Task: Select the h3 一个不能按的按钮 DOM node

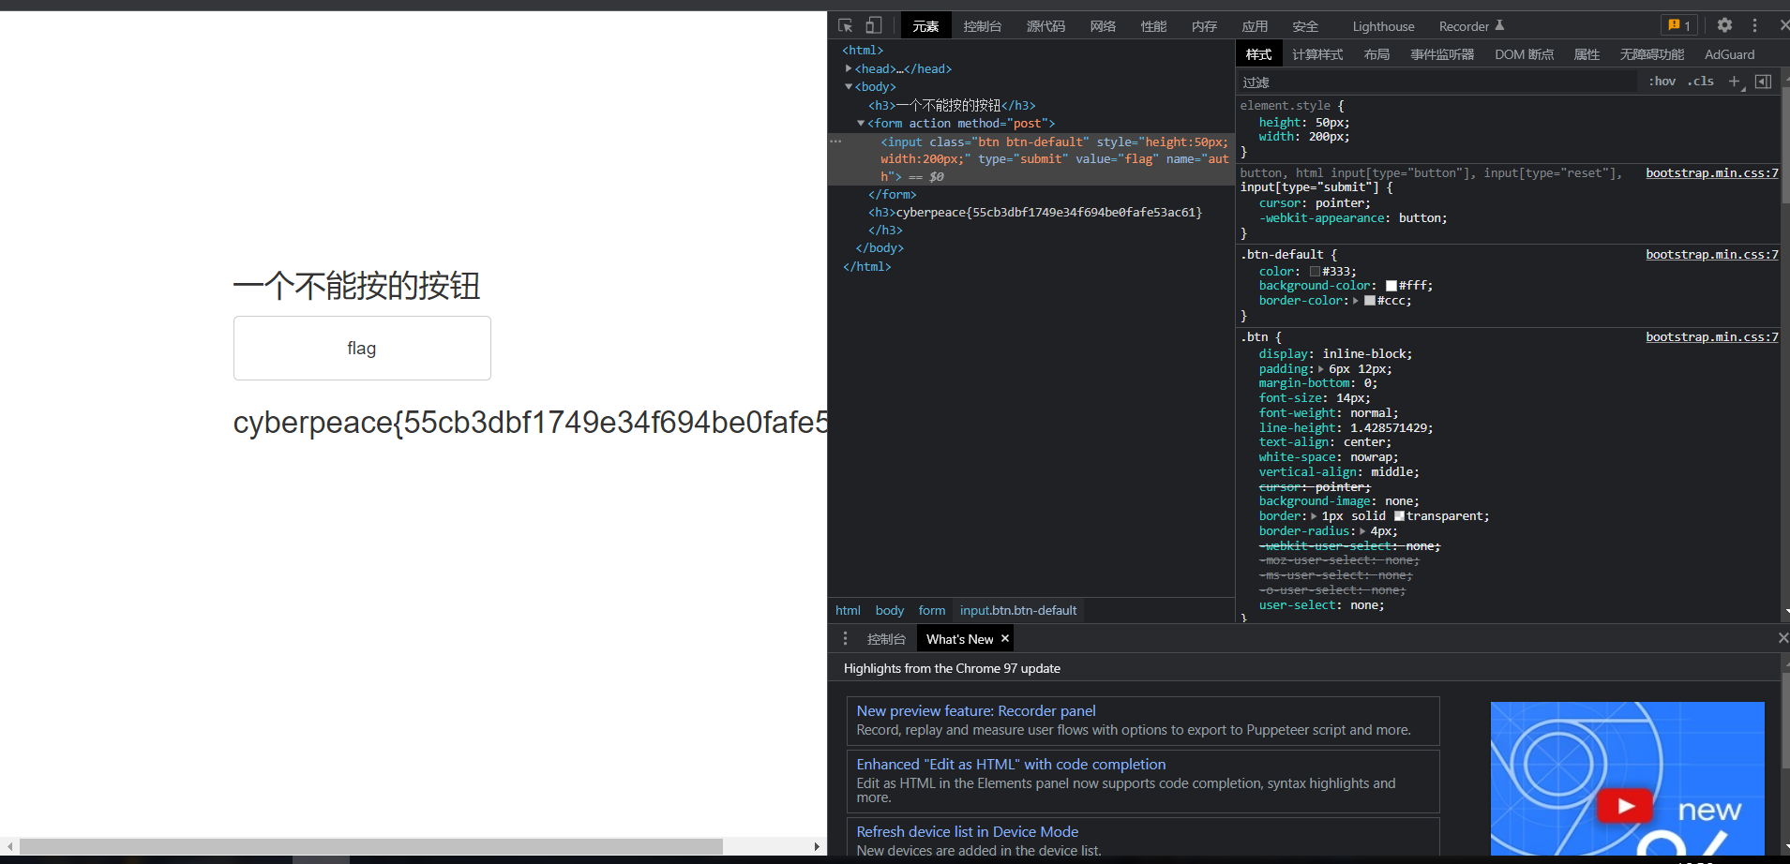Action: point(952,105)
